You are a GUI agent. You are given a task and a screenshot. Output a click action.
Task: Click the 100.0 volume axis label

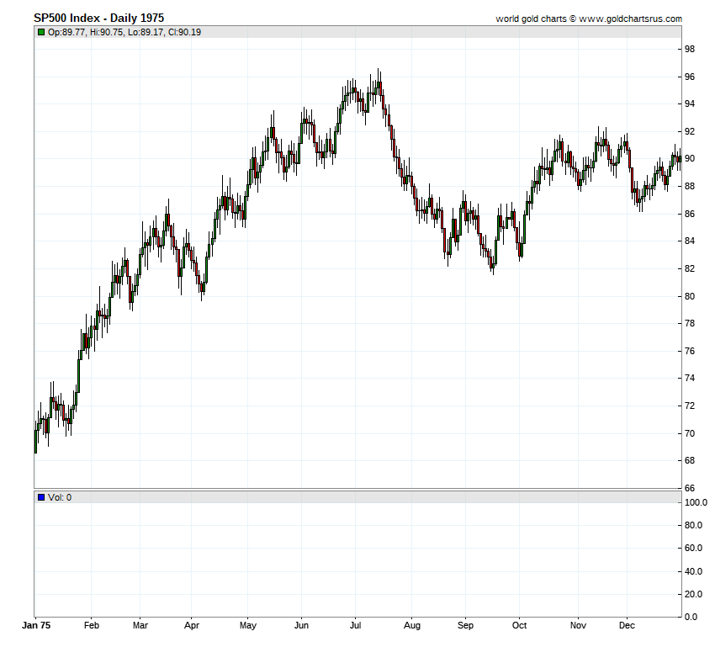coord(696,503)
